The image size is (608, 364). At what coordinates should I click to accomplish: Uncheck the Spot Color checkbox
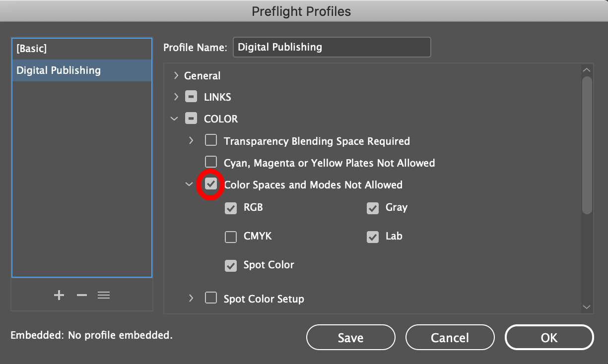[231, 265]
